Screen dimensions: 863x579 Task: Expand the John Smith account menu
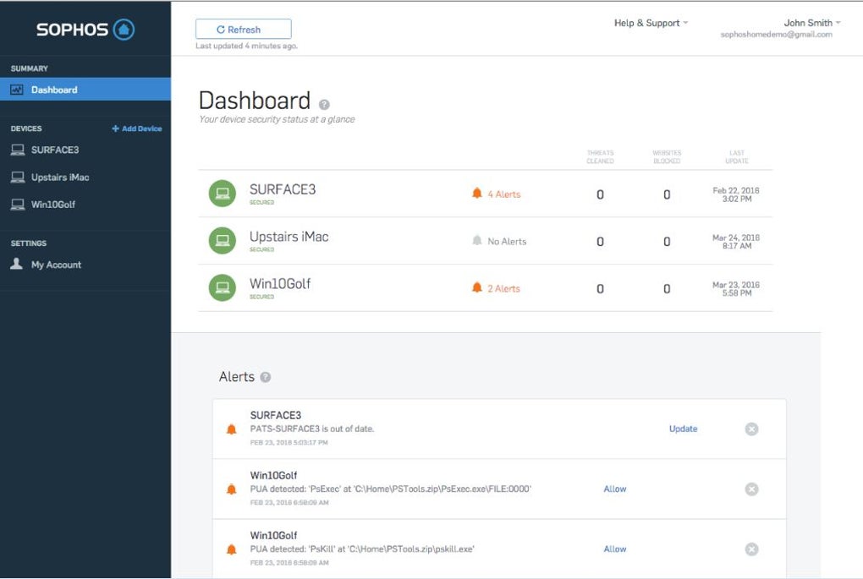pos(811,23)
